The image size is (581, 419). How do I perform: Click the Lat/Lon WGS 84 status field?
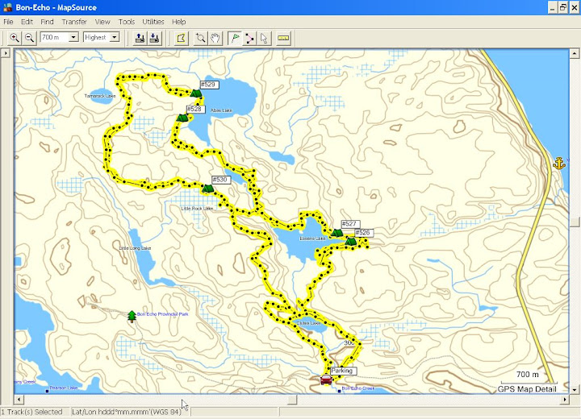point(130,412)
